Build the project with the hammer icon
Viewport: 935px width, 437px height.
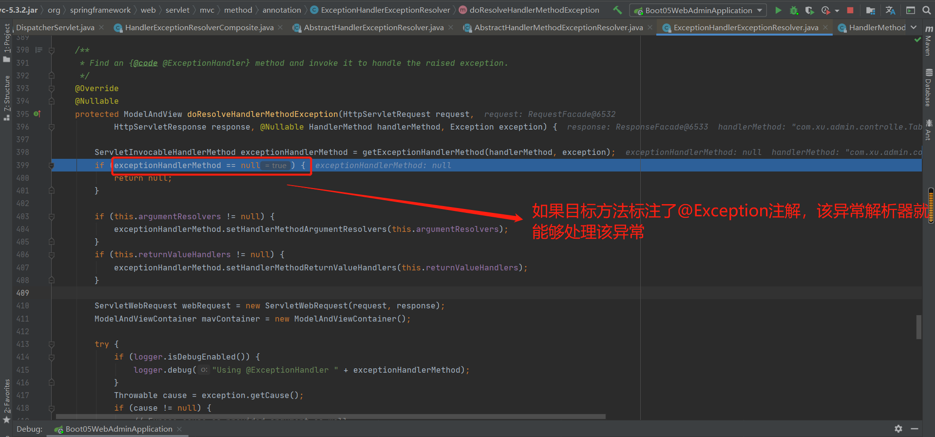[x=617, y=10]
